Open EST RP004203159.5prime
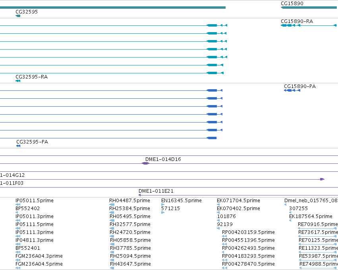The width and height of the screenshot is (338, 270). point(248,232)
